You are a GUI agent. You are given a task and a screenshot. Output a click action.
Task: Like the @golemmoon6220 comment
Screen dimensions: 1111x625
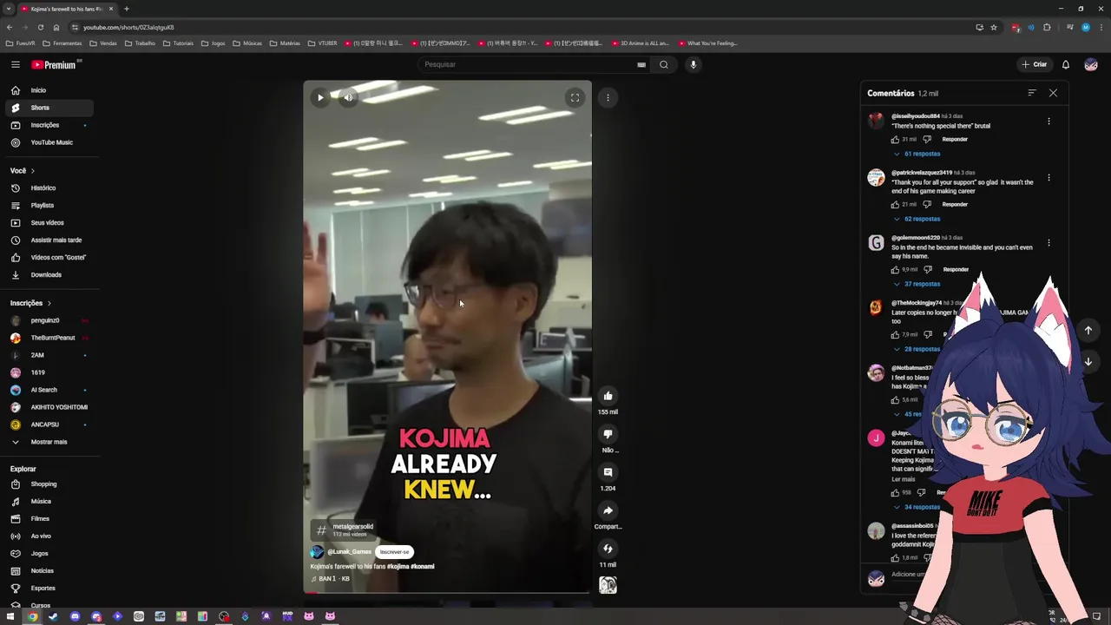[895, 269]
